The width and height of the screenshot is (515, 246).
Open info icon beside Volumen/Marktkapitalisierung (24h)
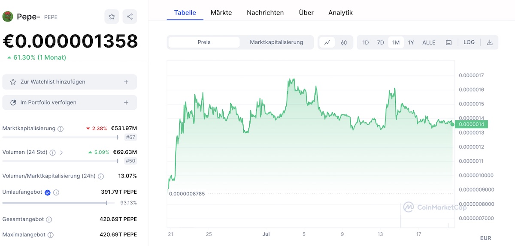click(101, 176)
